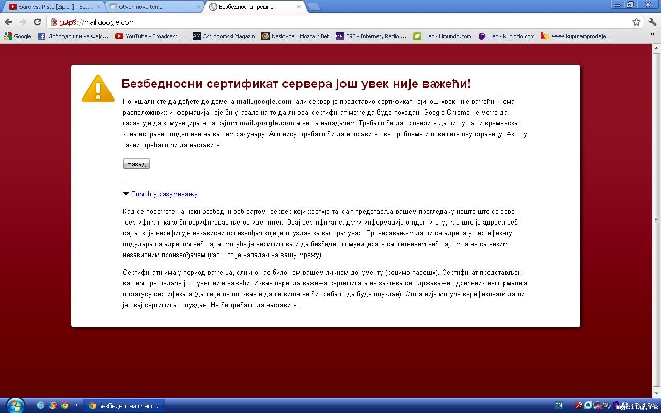
Task: Open the Naslovna | Mozzart Bet bookmark
Action: pyautogui.click(x=295, y=36)
